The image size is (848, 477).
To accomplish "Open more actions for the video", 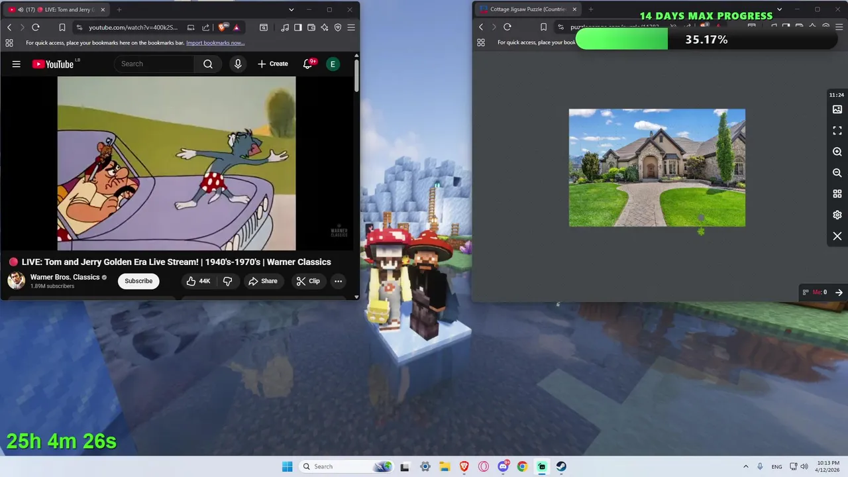I will 338,281.
